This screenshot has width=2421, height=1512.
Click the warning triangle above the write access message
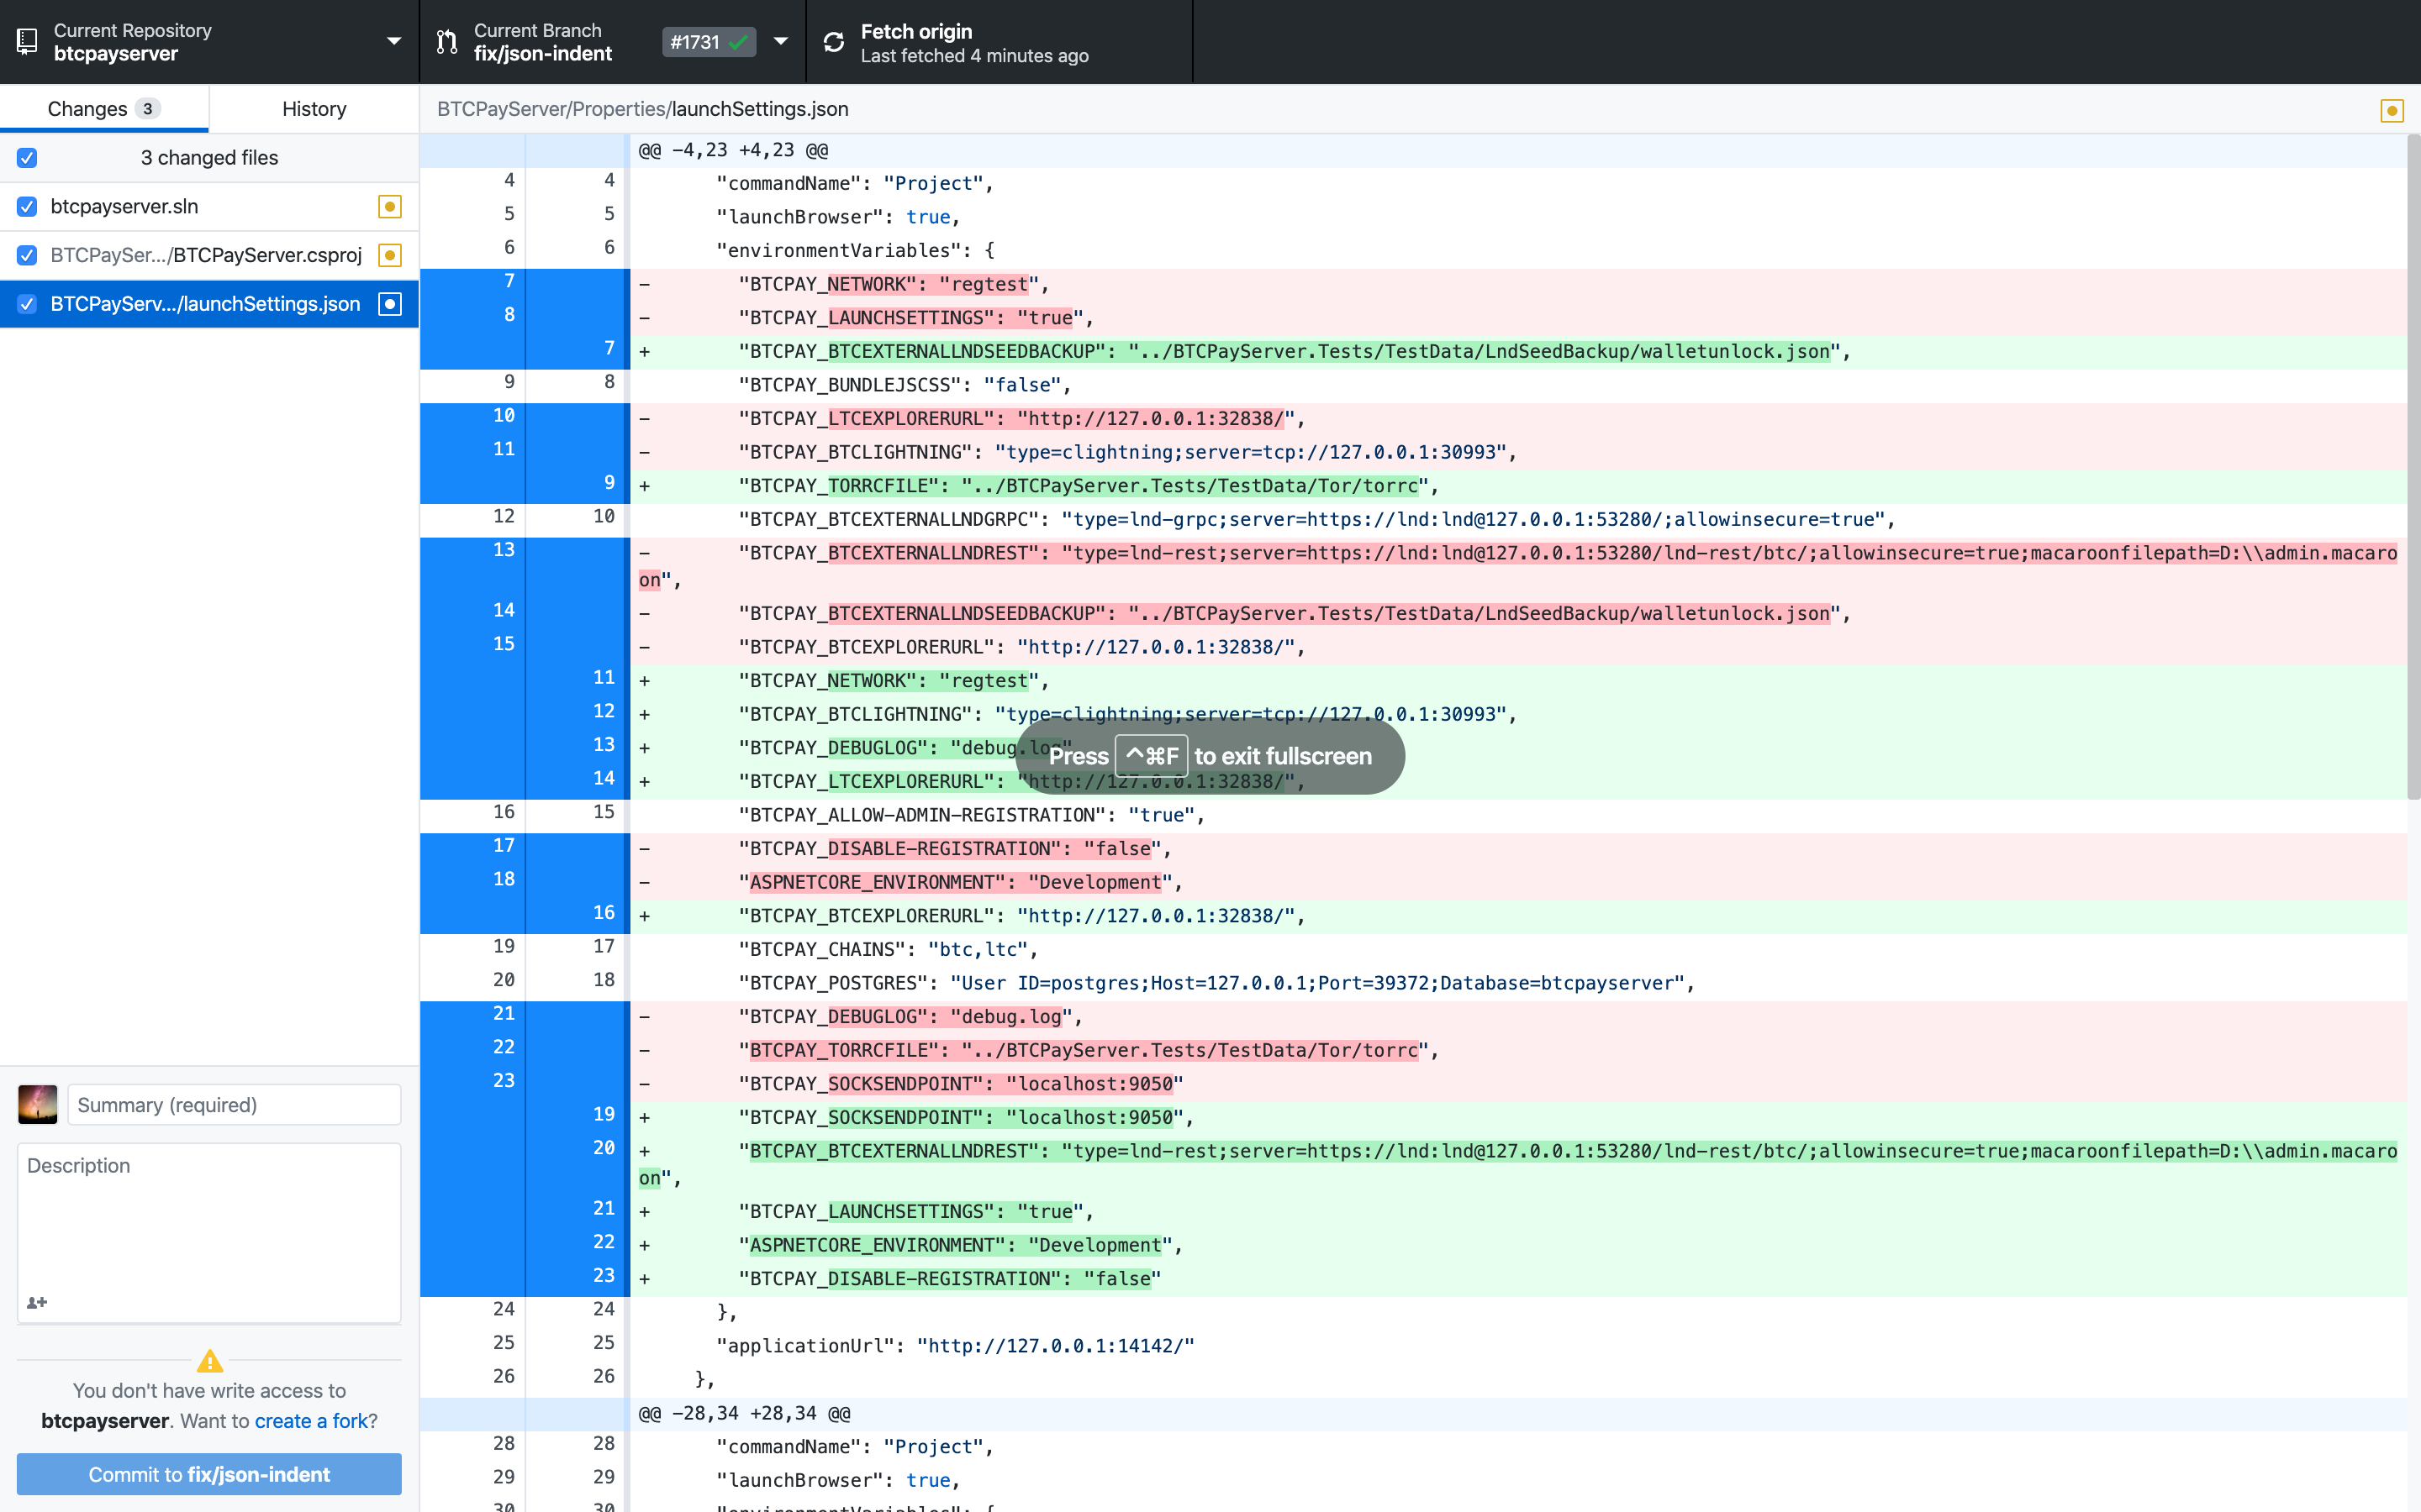(209, 1360)
